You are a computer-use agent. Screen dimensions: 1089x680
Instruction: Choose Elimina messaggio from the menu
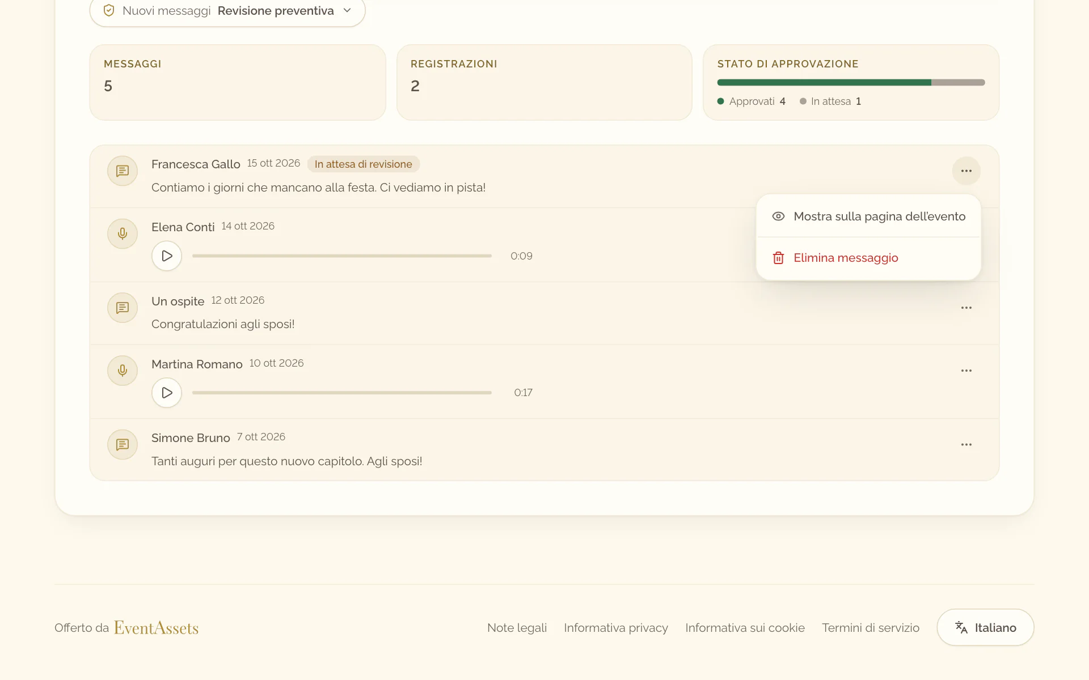click(x=868, y=258)
